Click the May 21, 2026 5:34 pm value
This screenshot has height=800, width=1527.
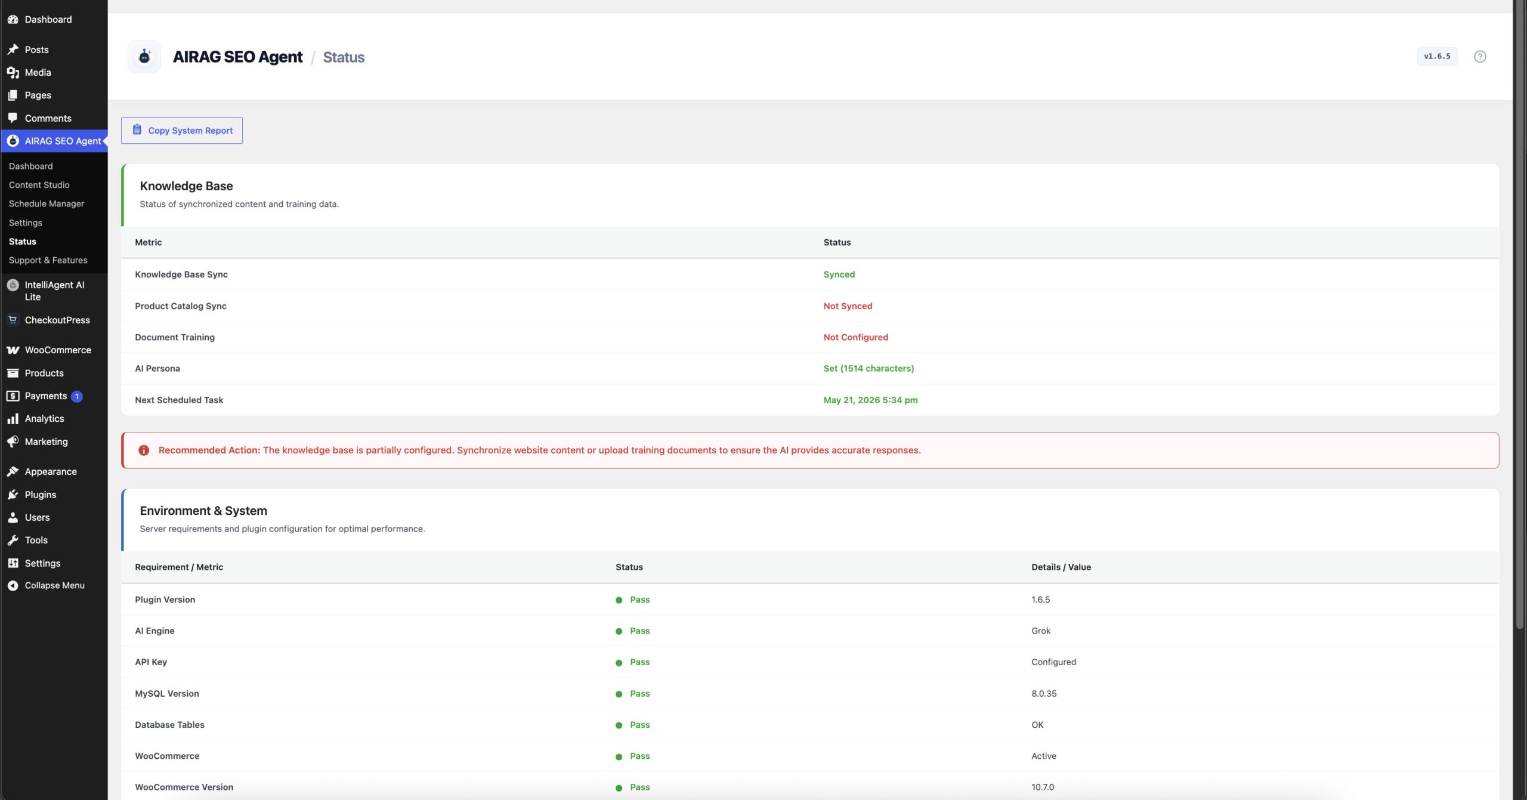click(x=870, y=400)
